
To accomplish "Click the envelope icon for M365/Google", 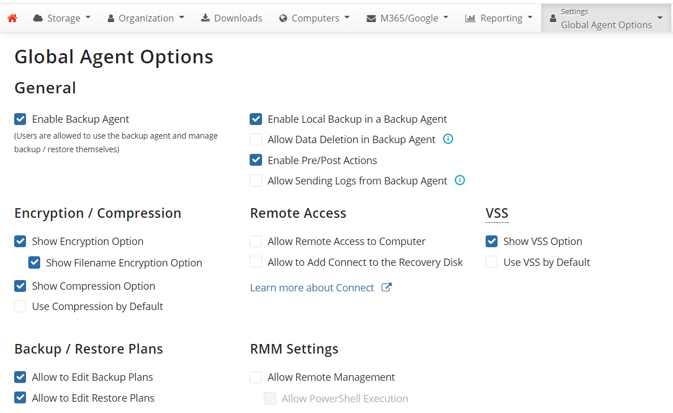I will click(x=371, y=18).
